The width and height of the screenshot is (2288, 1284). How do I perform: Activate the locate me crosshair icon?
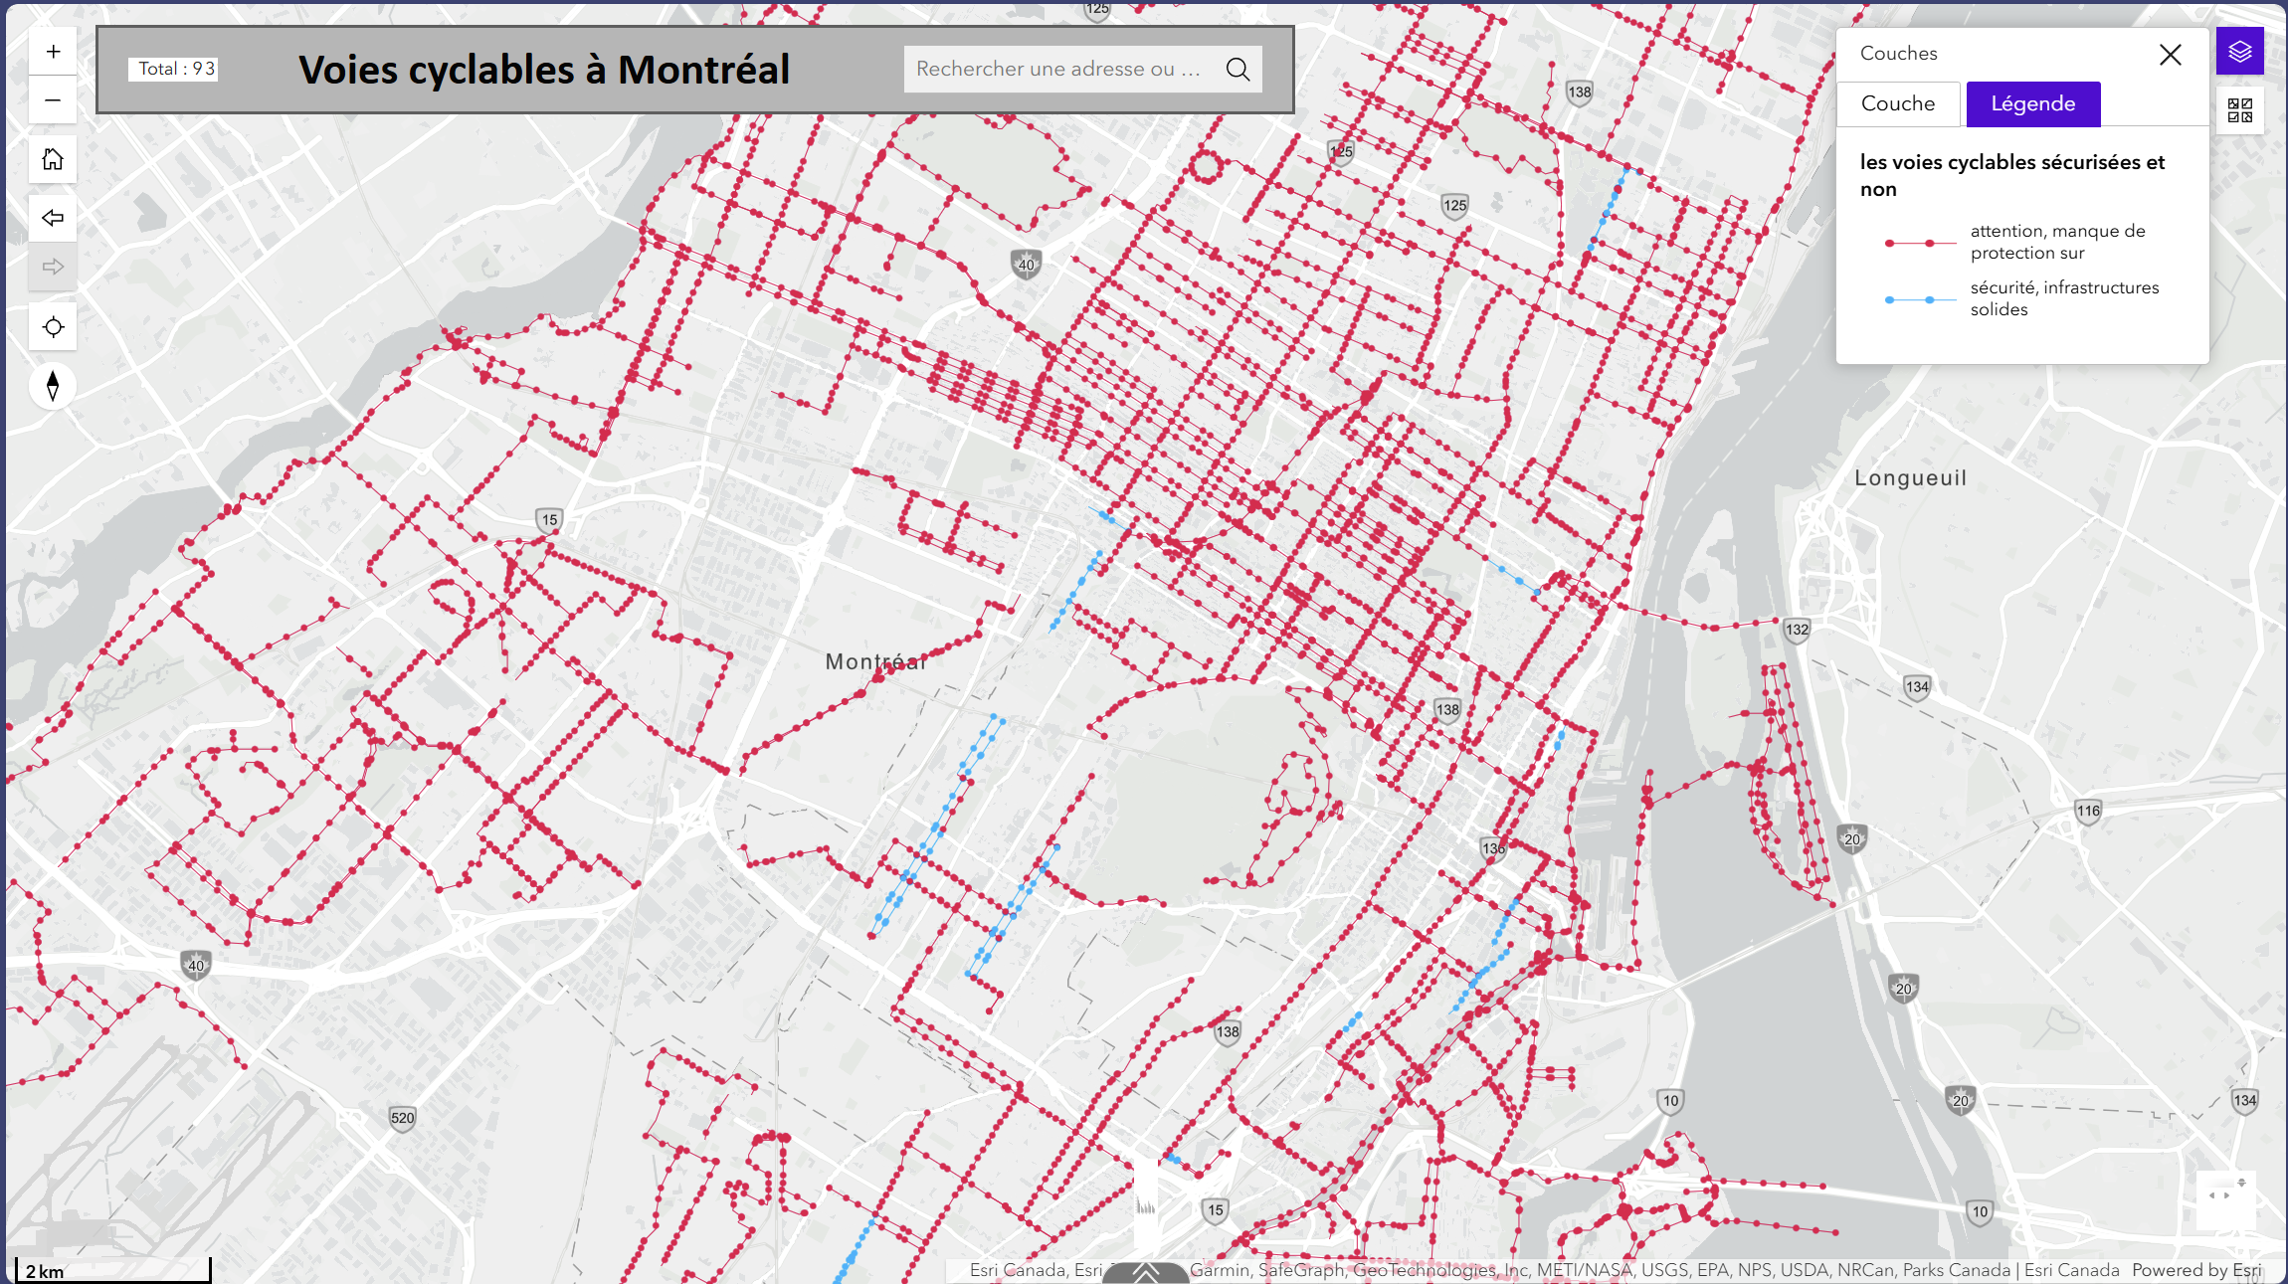point(52,326)
